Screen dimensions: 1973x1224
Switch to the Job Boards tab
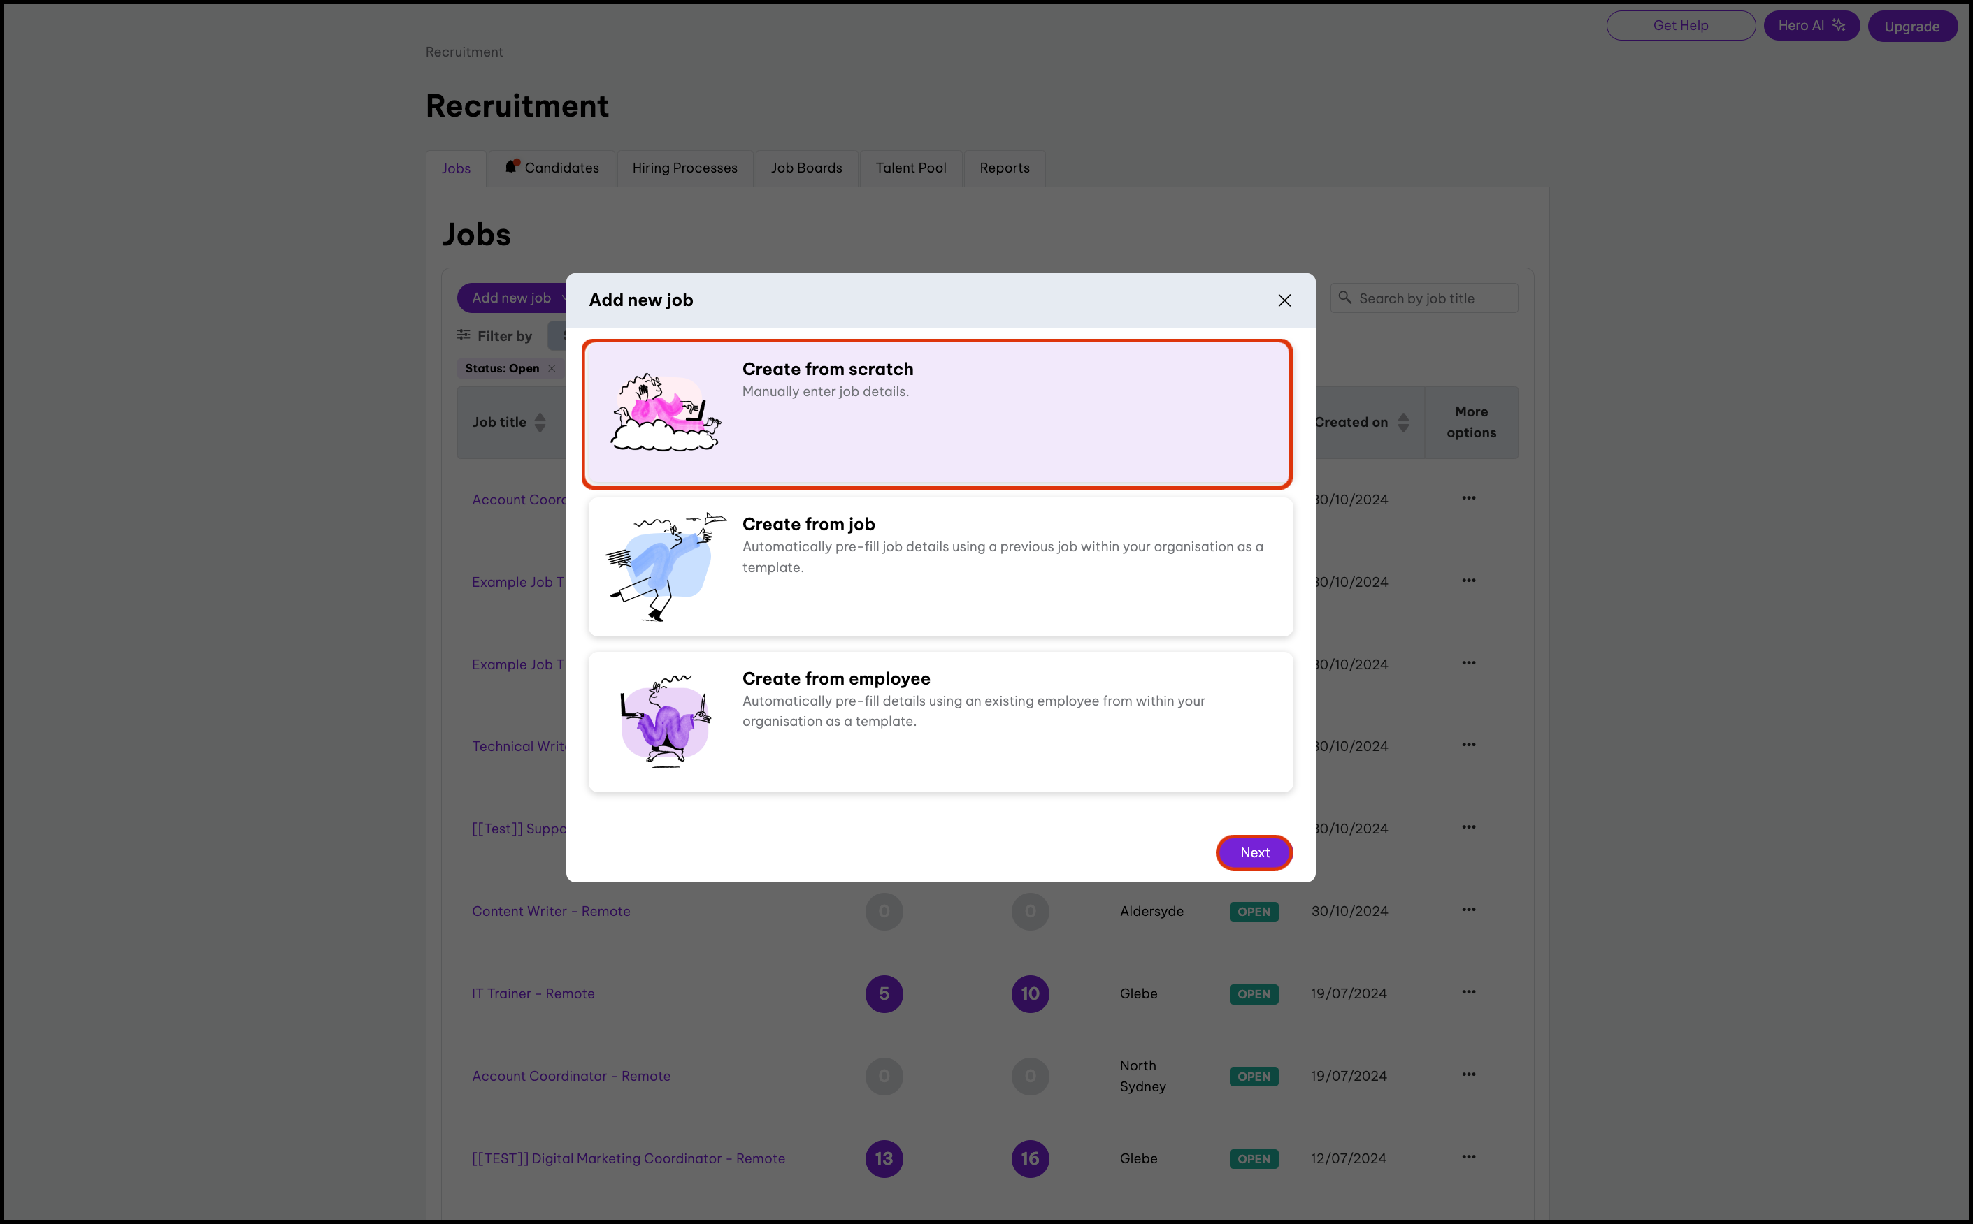click(x=806, y=168)
